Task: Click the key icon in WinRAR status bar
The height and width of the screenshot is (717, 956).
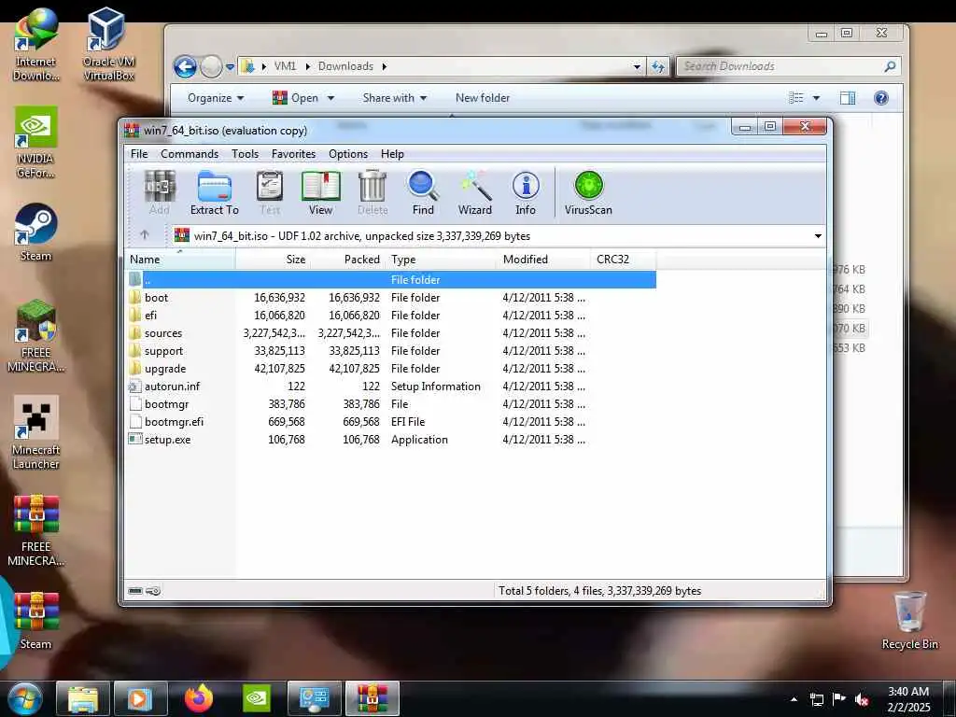Action: (x=154, y=590)
